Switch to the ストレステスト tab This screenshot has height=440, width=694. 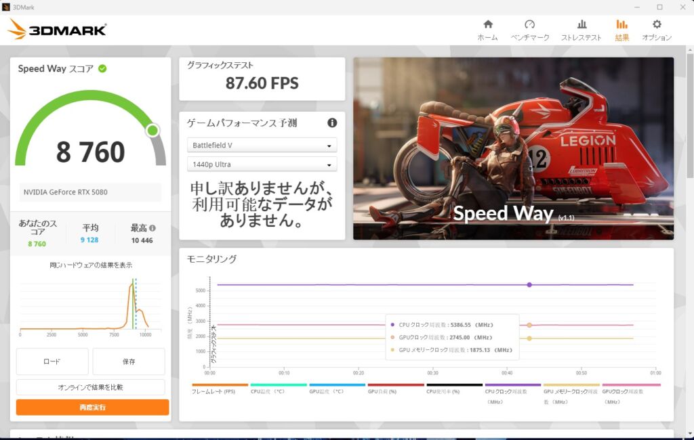coord(581,30)
